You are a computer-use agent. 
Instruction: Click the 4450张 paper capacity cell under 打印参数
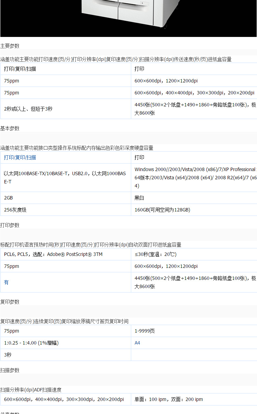194,282
